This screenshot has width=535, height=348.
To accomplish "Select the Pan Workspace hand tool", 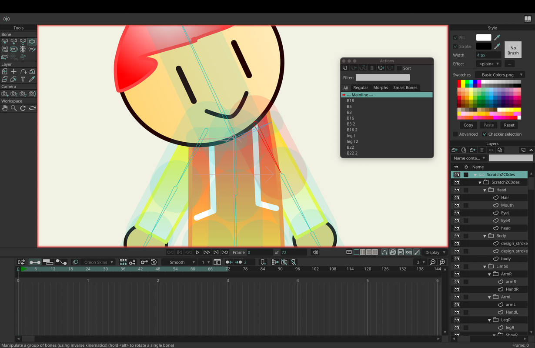I will (x=5, y=108).
